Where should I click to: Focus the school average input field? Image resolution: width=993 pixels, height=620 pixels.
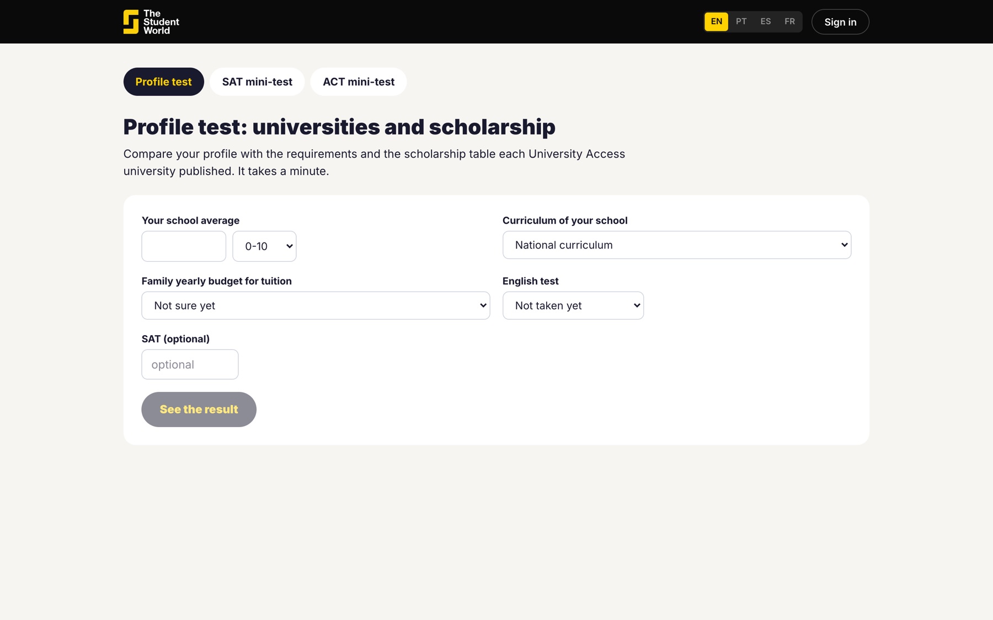184,246
